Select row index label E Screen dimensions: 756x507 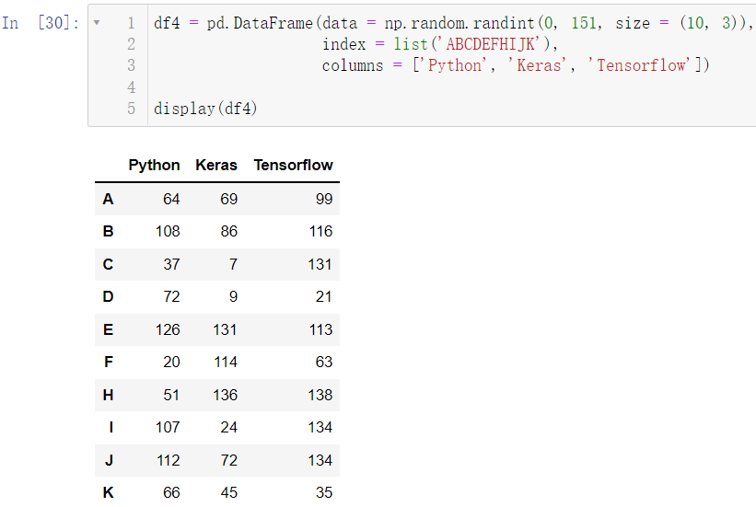(x=108, y=329)
